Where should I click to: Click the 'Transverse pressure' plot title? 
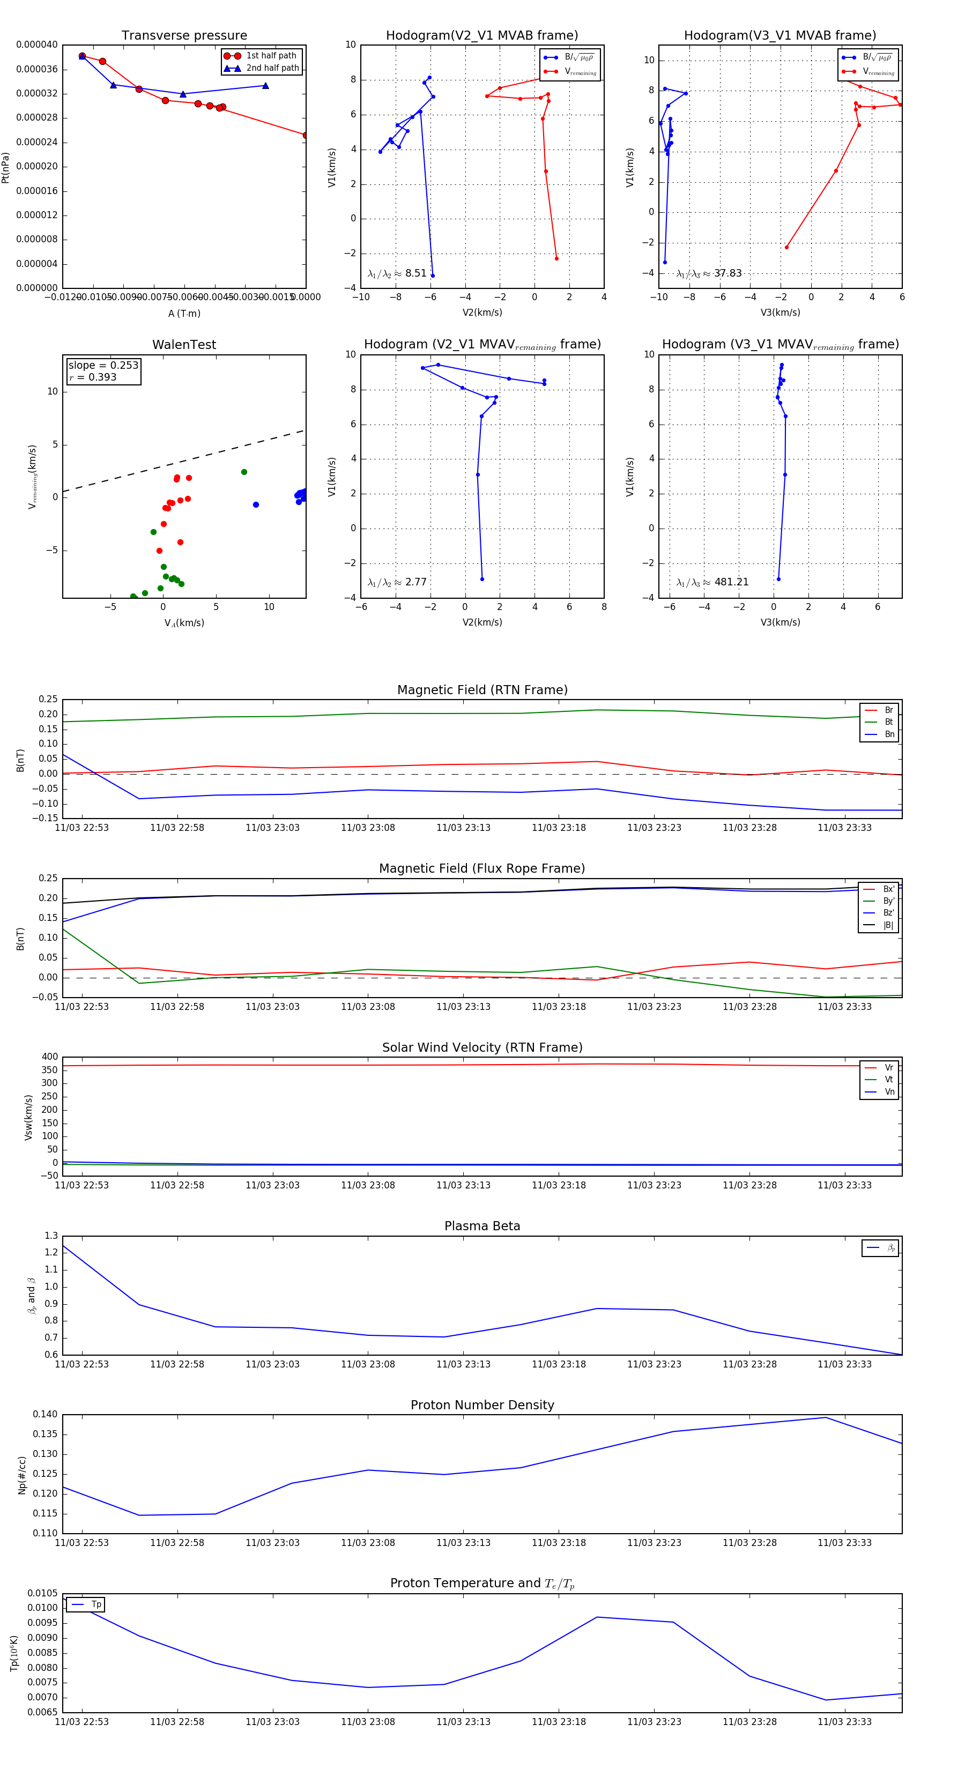click(184, 36)
